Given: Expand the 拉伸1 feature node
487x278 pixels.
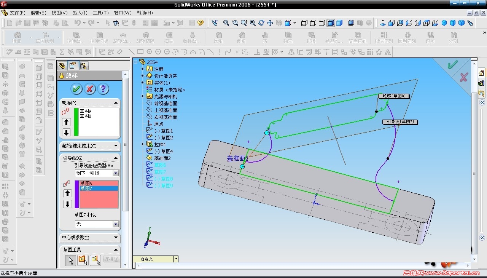Looking at the screenshot, I should pos(143,144).
